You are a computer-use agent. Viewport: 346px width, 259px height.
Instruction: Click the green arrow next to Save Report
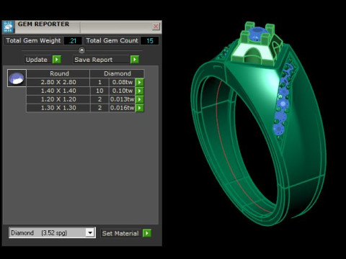pyautogui.click(x=135, y=60)
